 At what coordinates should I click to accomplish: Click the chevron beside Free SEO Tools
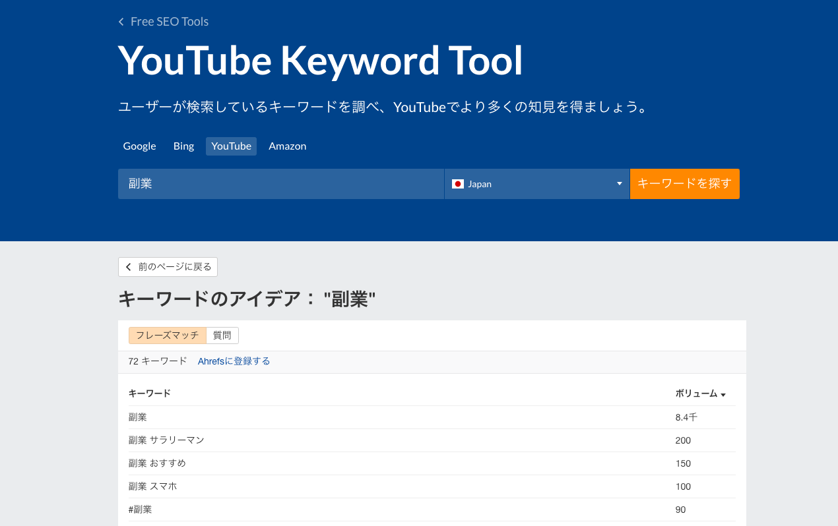tap(121, 22)
